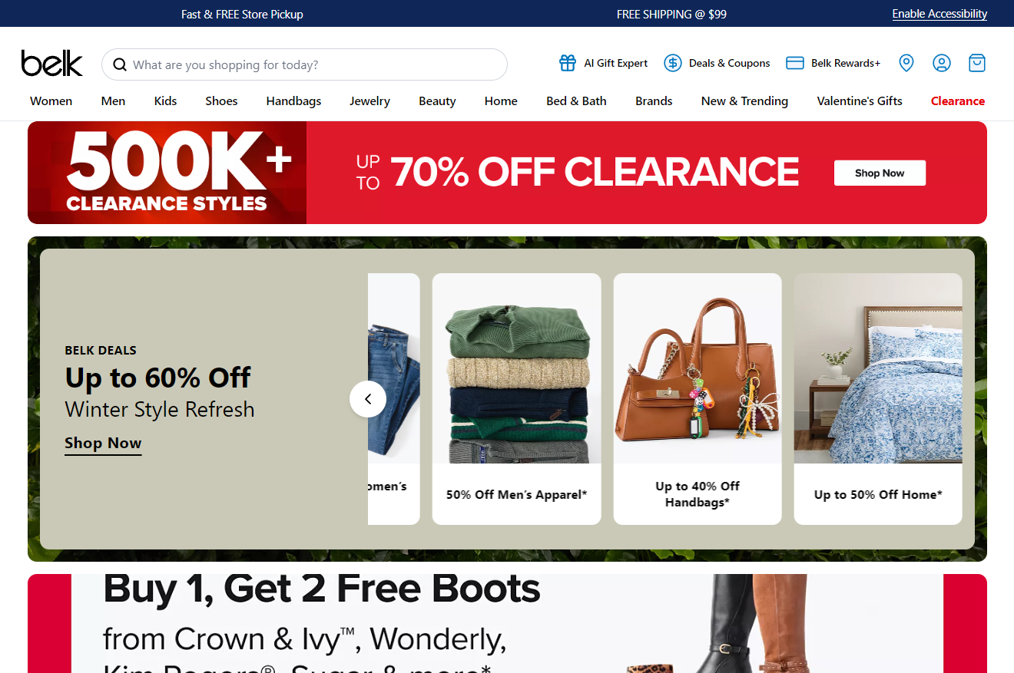
Task: Open the AI Gift Expert gift icon
Action: pos(568,63)
